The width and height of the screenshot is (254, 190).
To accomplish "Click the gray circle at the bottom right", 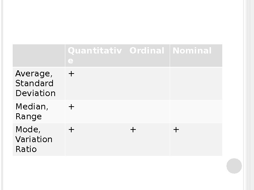I will click(234, 166).
